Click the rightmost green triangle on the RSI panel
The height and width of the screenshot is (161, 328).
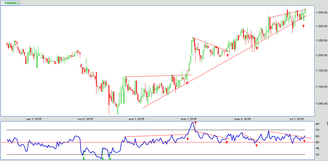110,158
